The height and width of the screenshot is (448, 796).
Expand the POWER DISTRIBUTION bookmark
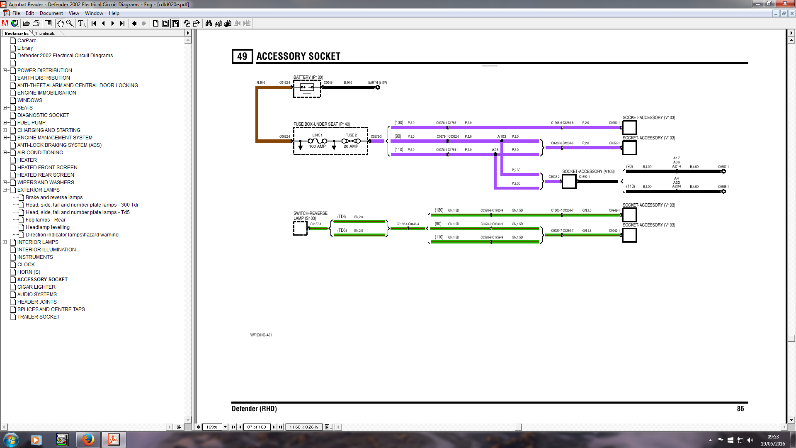click(x=5, y=71)
